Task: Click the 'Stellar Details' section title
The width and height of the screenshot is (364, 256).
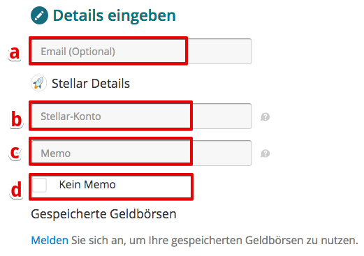Action: click(x=91, y=84)
